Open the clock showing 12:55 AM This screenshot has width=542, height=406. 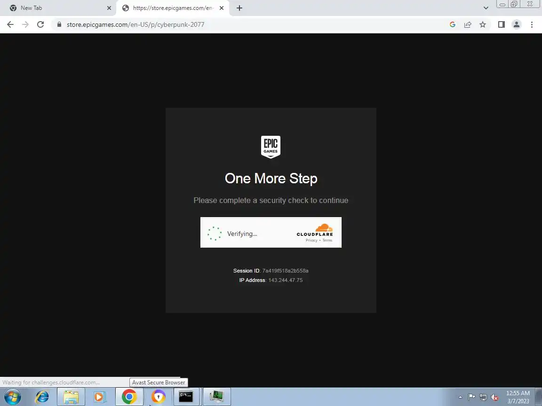tap(518, 397)
